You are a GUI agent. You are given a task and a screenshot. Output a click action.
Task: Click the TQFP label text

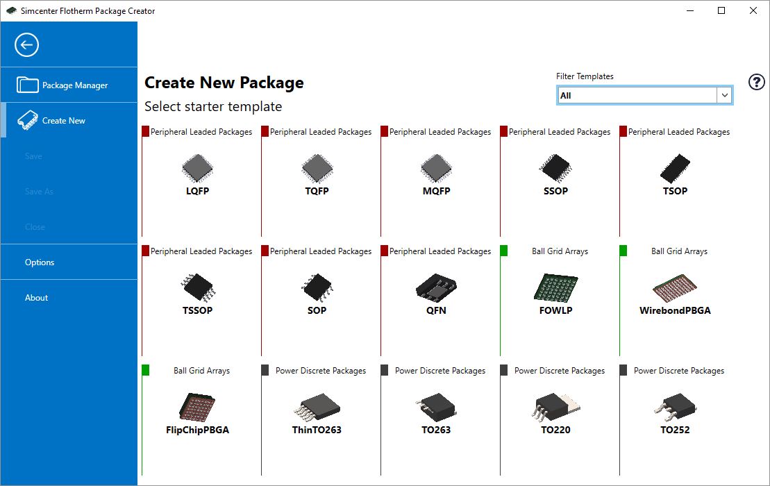[317, 191]
